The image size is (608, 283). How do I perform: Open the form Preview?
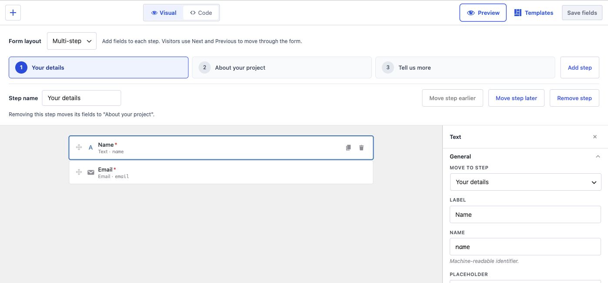click(483, 13)
